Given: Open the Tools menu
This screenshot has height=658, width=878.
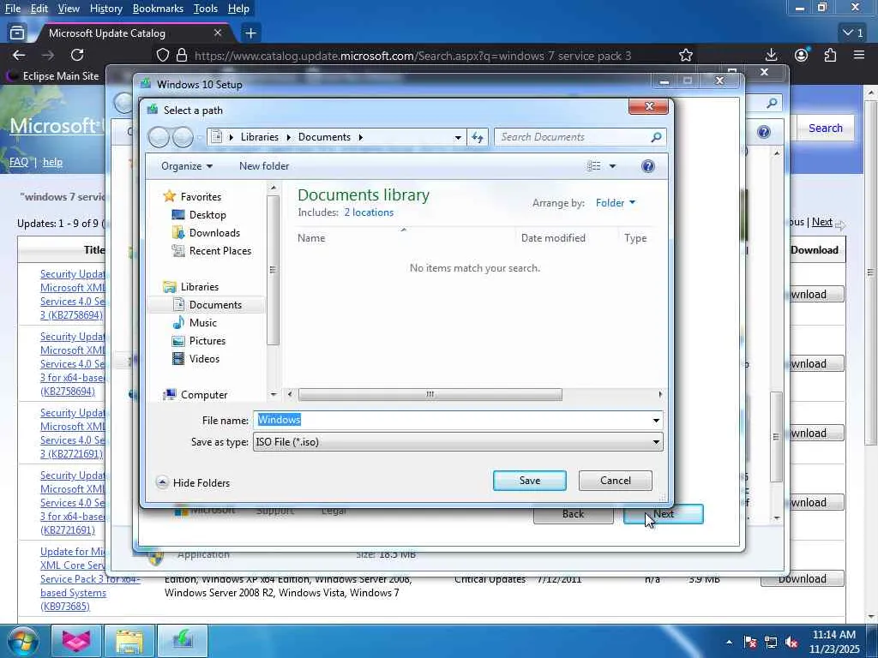Looking at the screenshot, I should (205, 9).
